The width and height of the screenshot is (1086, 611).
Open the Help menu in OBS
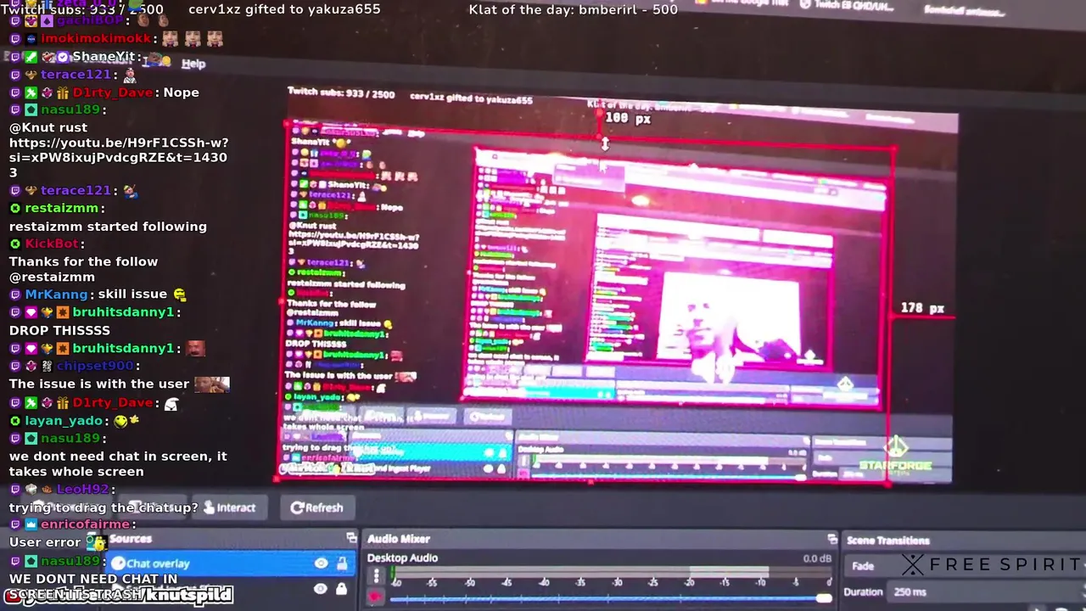pyautogui.click(x=193, y=64)
